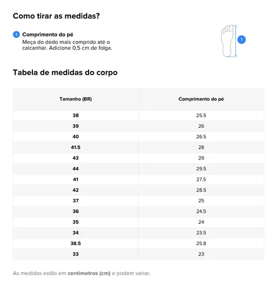Click the size 44 cell
Viewport: 277px width, 289px height.
(x=76, y=169)
